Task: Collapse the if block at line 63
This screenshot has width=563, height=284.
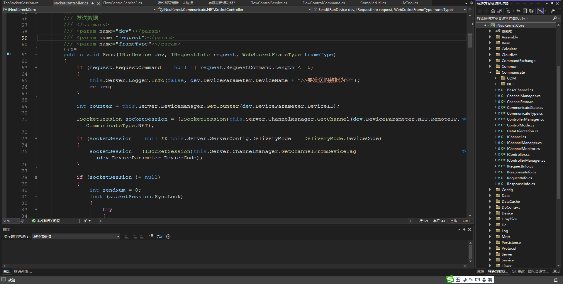Action: point(36,67)
